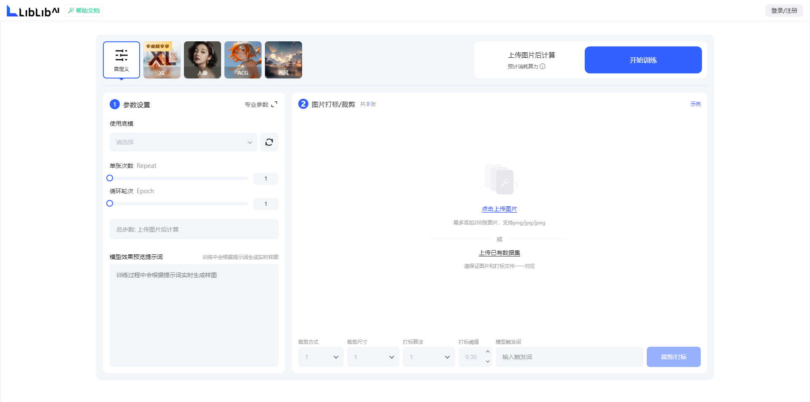
Task: Switch to the ACG preset
Action: click(x=243, y=60)
